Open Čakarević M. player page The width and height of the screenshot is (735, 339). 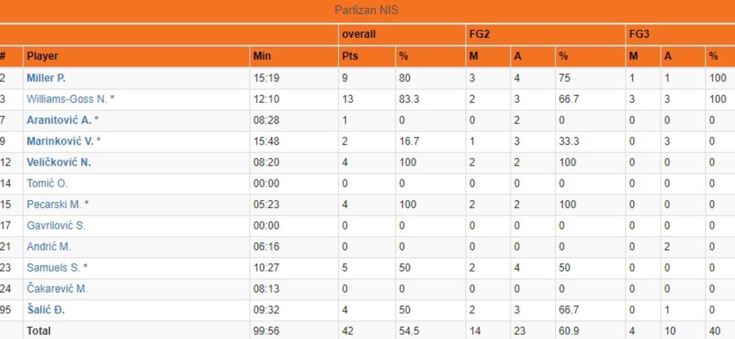pos(57,289)
